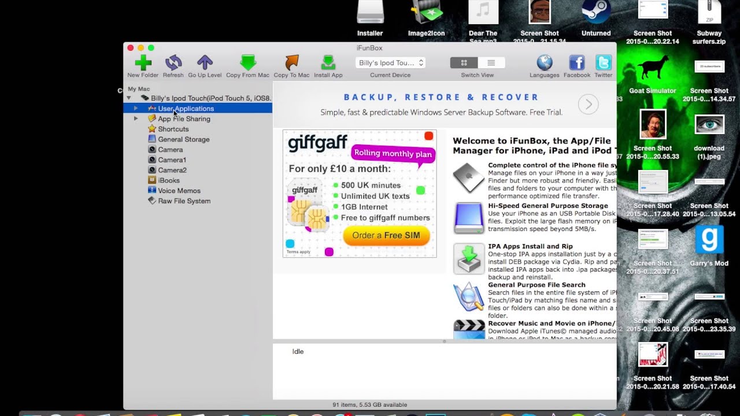The image size is (740, 416).
Task: Click the giffgaff logo in ad
Action: point(317,143)
